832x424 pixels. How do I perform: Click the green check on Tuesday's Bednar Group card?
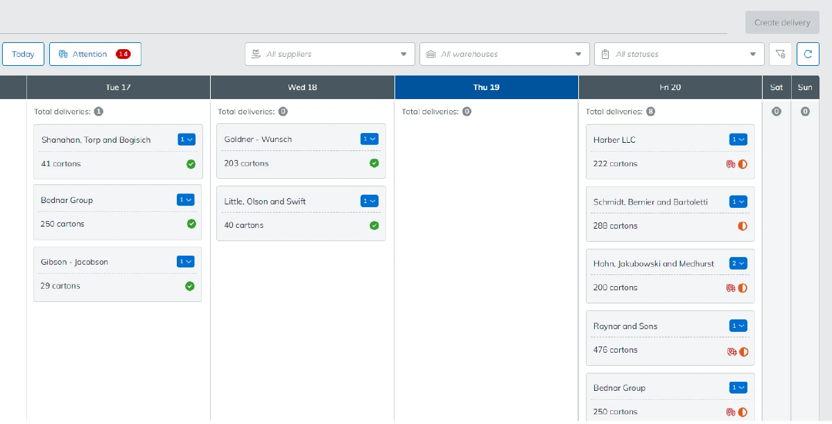(x=191, y=224)
